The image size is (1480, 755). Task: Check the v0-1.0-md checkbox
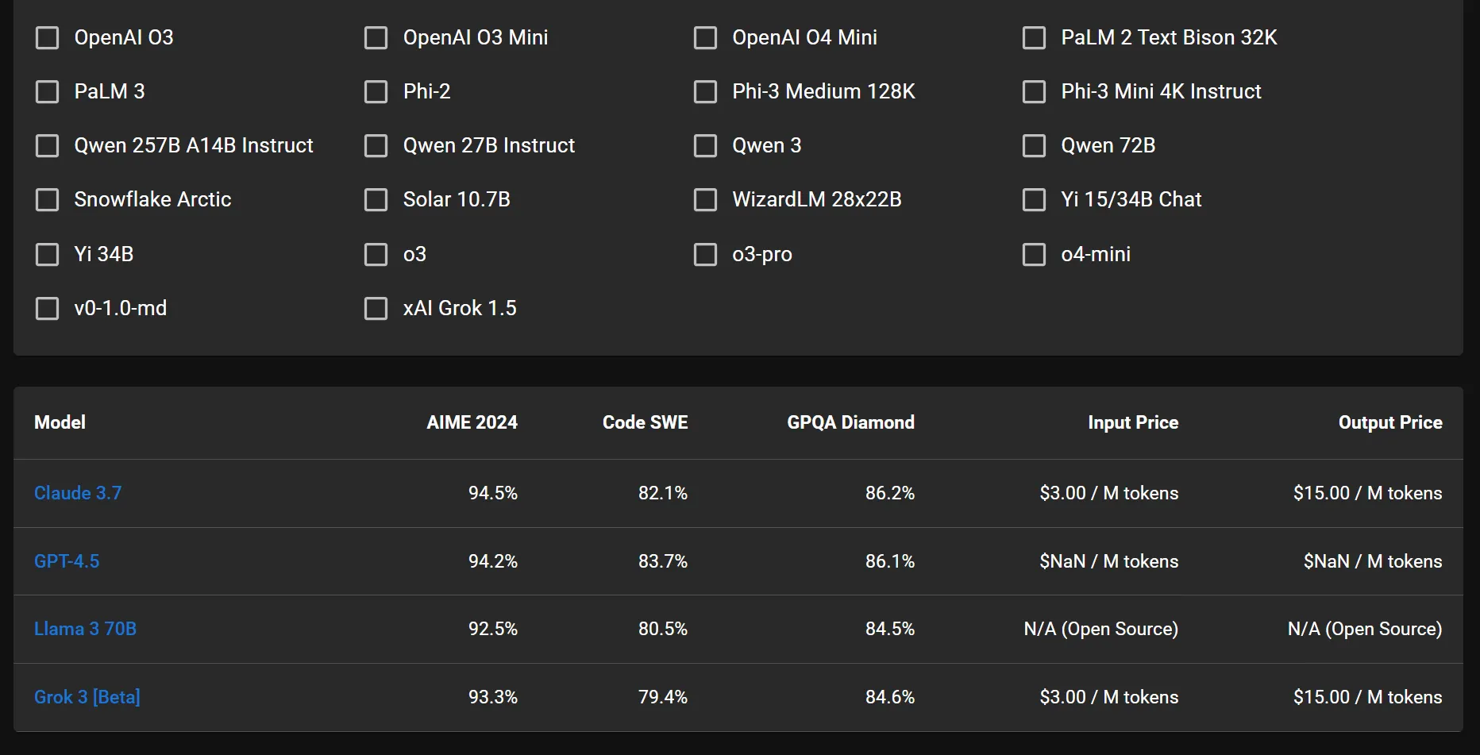[48, 309]
